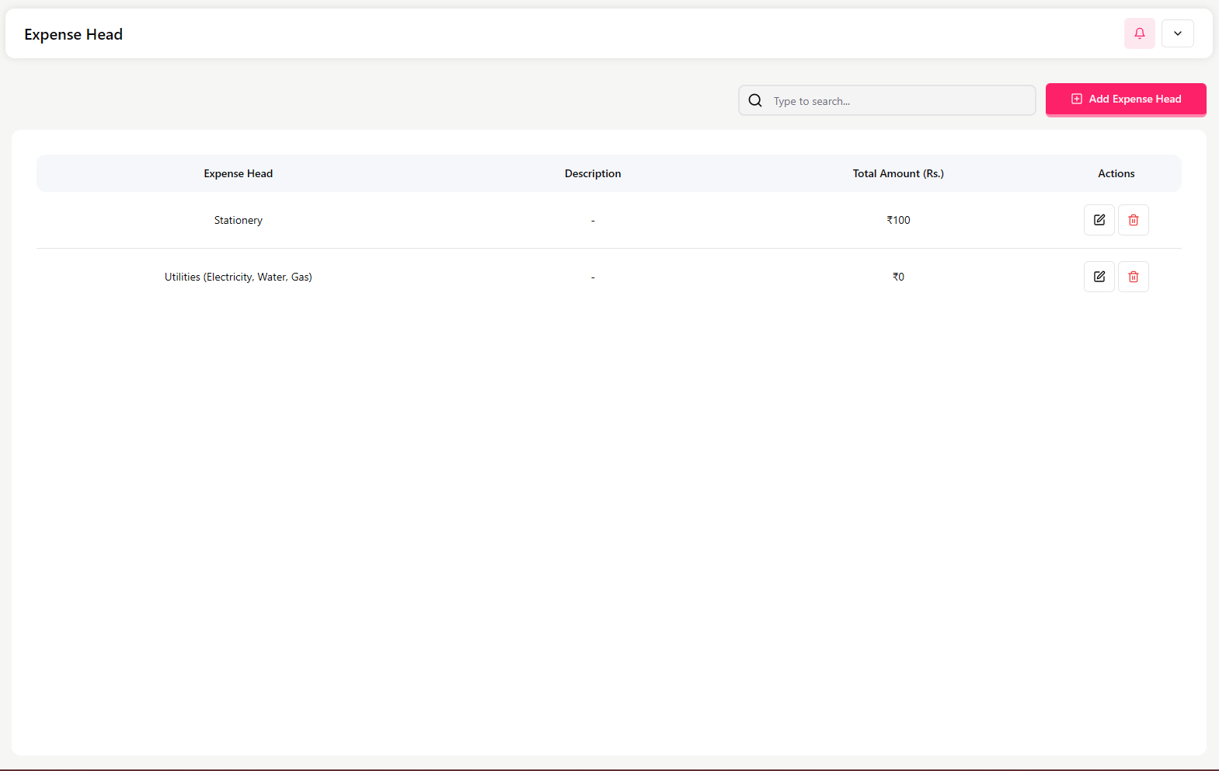Edit the Utilities expense head
This screenshot has width=1219, height=771.
(x=1099, y=277)
